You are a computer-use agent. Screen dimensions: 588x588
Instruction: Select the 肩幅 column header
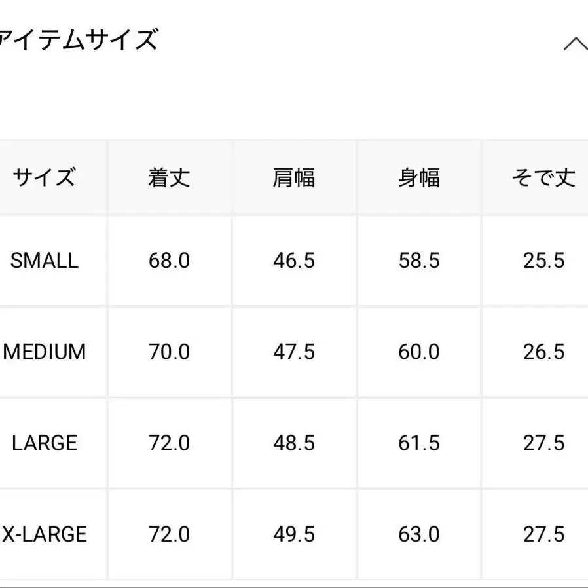294,177
